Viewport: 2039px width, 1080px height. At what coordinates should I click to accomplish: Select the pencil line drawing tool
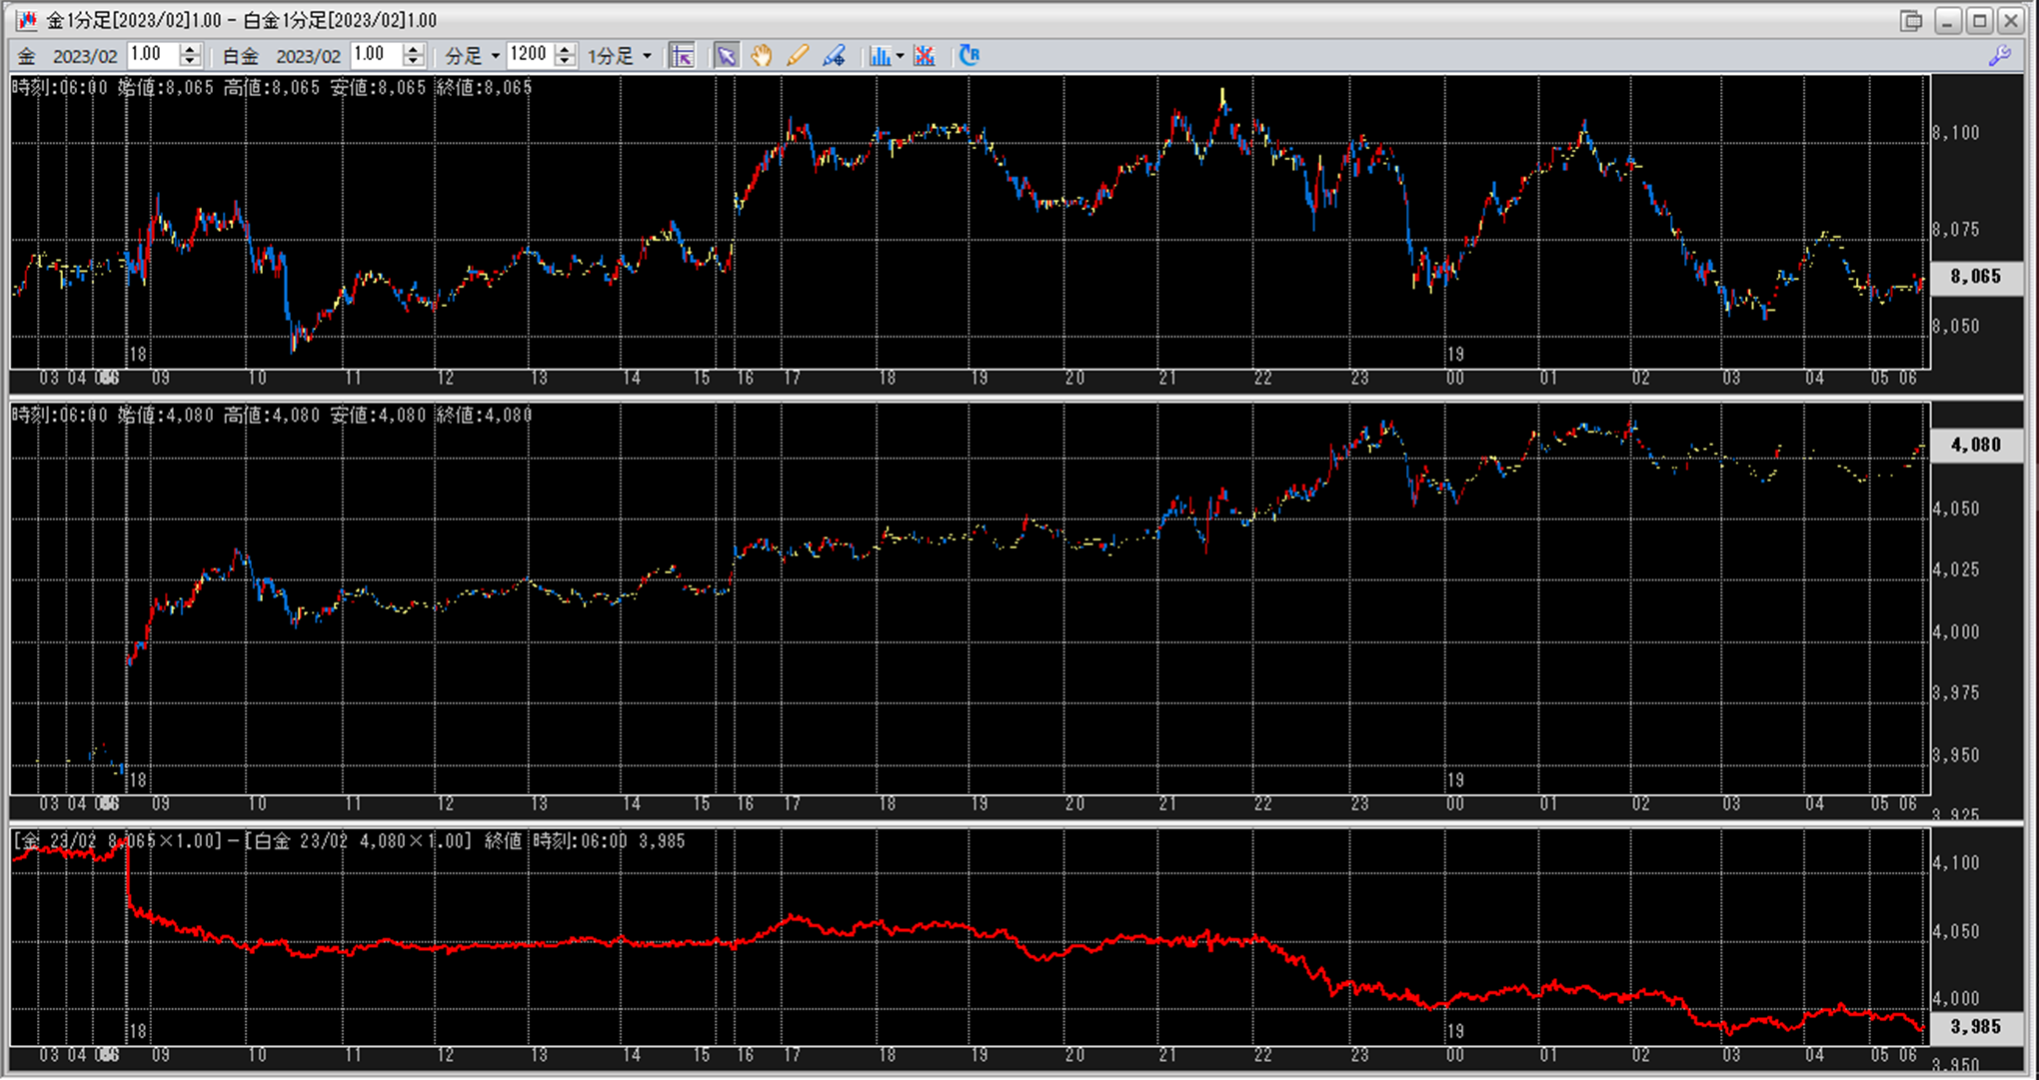tap(798, 56)
